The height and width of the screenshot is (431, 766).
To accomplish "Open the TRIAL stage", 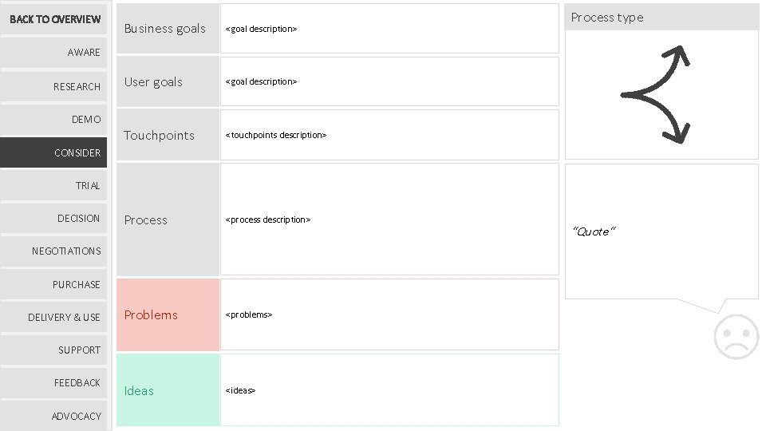I will click(x=55, y=186).
